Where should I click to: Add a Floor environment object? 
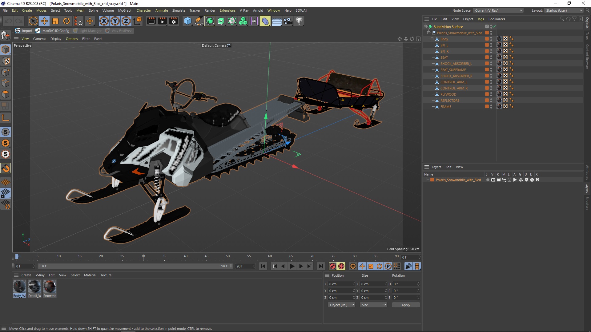pos(276,21)
